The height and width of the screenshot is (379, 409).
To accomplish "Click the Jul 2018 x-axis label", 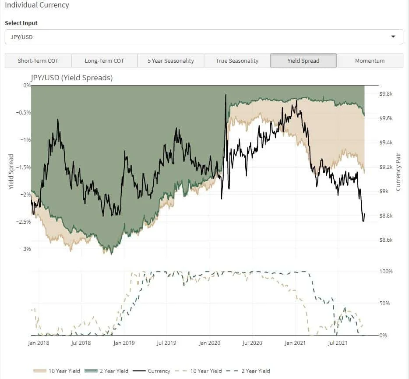I will pos(81,343).
